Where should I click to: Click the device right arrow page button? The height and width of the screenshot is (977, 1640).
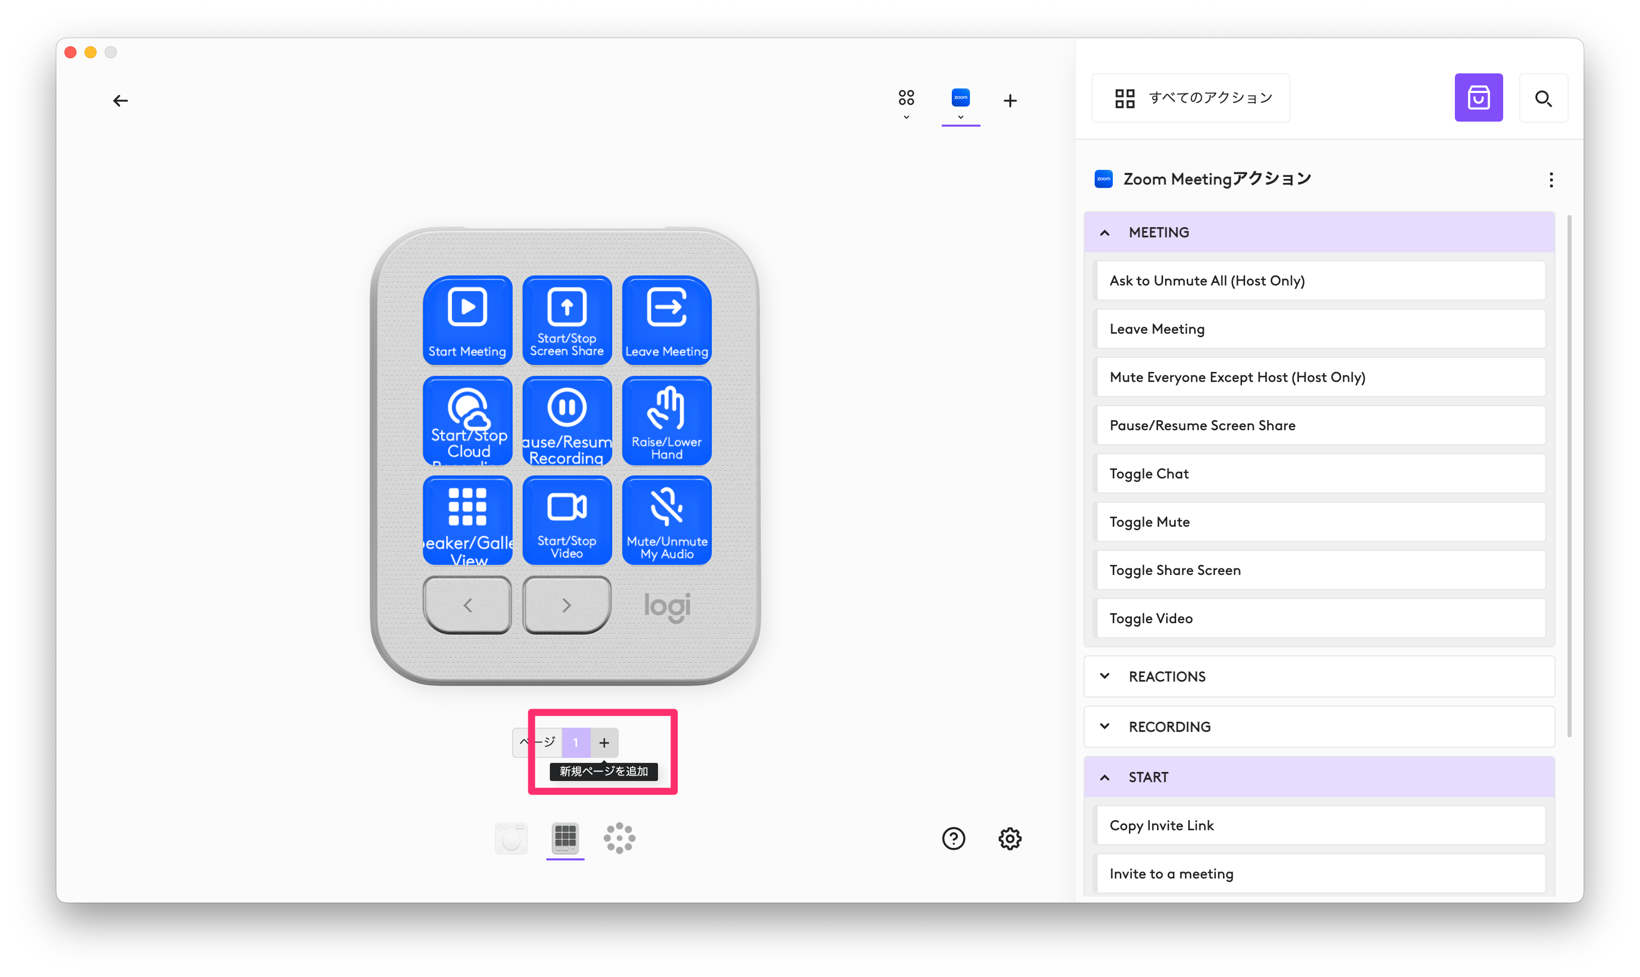[x=566, y=605]
